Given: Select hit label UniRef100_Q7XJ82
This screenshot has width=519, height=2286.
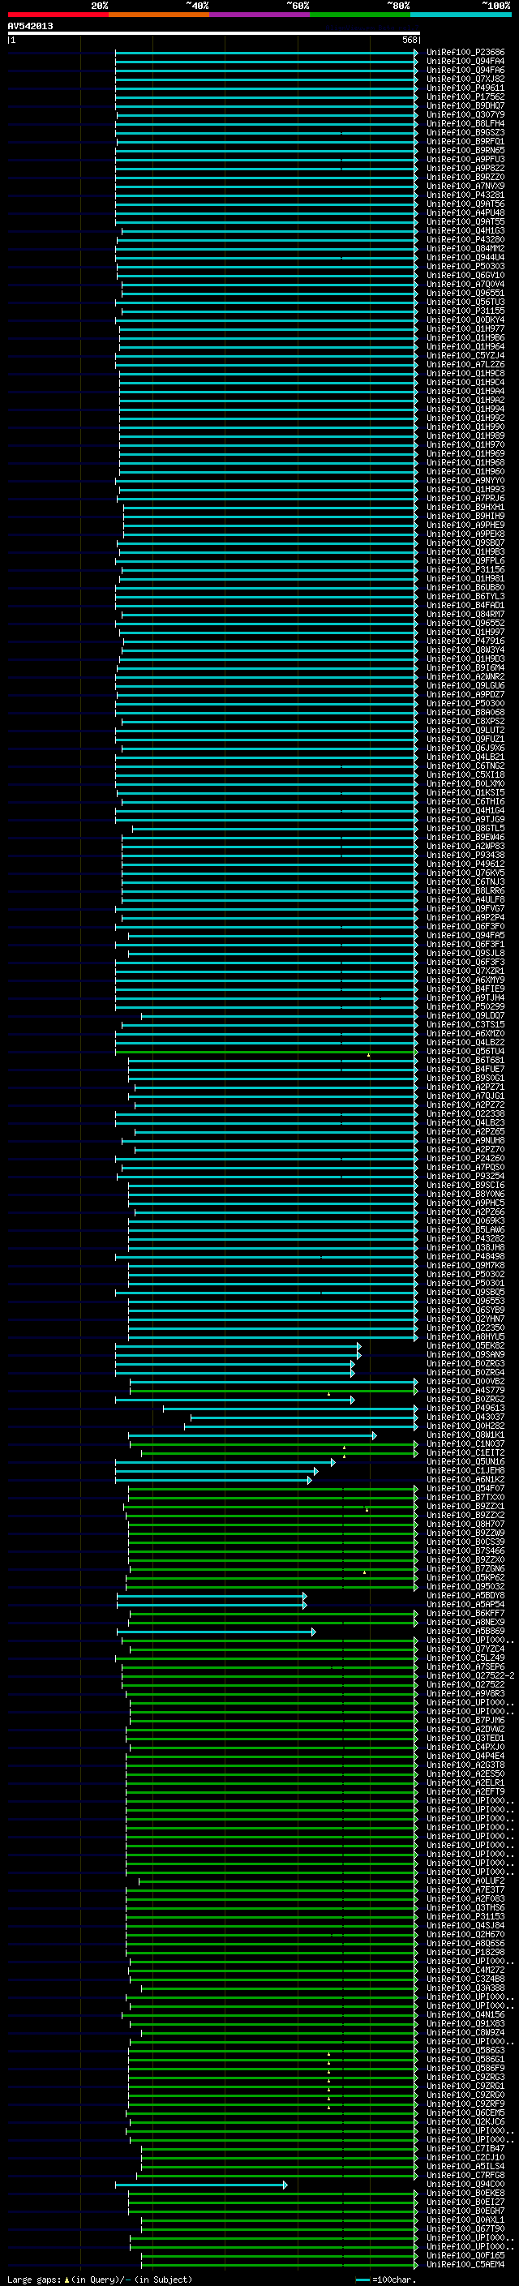Looking at the screenshot, I should point(465,79).
